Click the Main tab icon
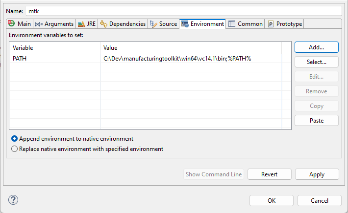The width and height of the screenshot is (348, 213). [x=12, y=24]
